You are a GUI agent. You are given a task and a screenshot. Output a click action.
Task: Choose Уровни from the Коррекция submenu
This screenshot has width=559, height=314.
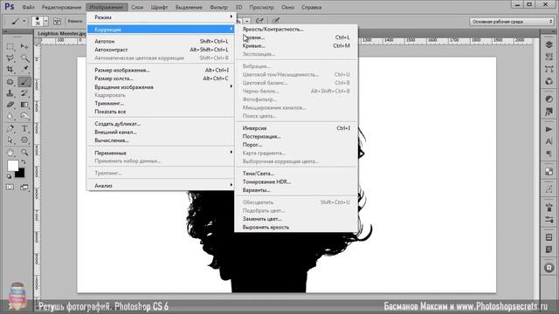click(x=296, y=38)
